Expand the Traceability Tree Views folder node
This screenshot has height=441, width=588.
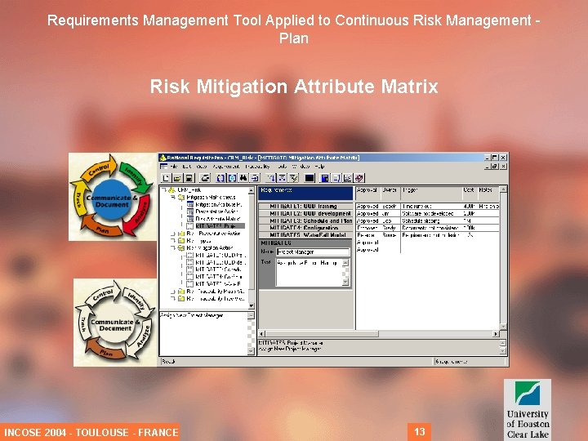(x=173, y=299)
